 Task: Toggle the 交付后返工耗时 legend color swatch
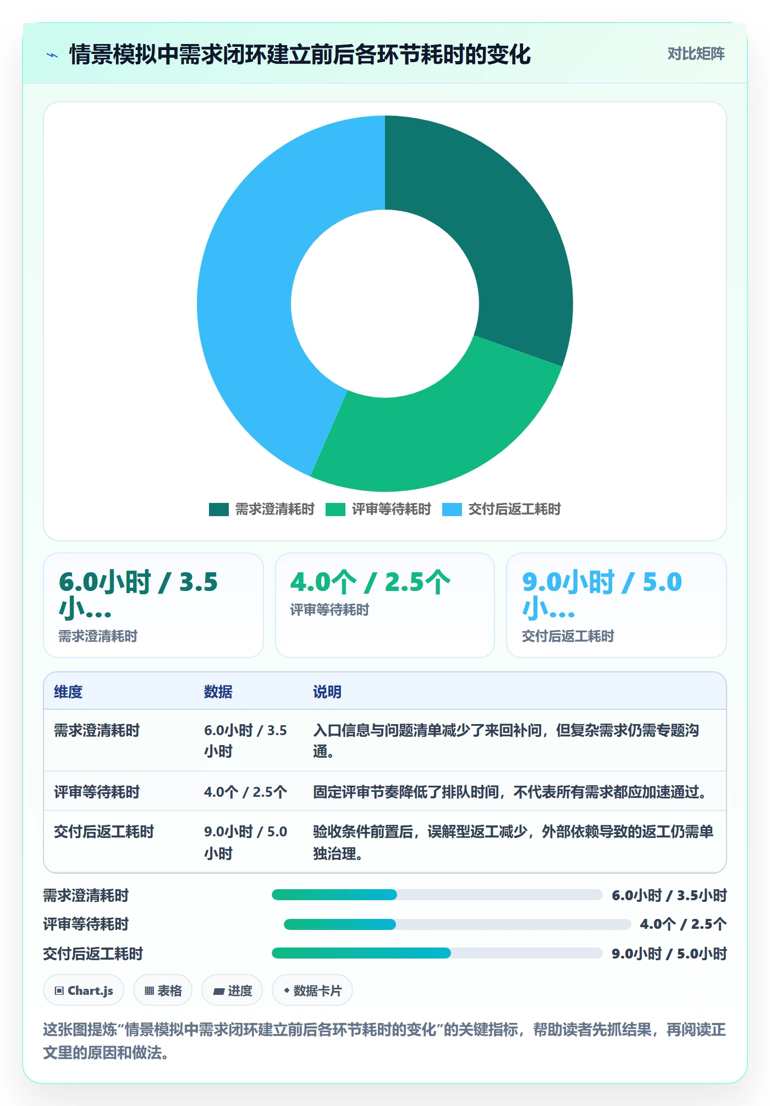tap(452, 510)
